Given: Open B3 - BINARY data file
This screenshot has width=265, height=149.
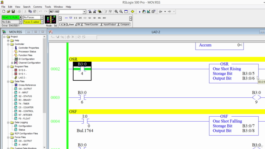Looking at the screenshot, I should point(23,100).
